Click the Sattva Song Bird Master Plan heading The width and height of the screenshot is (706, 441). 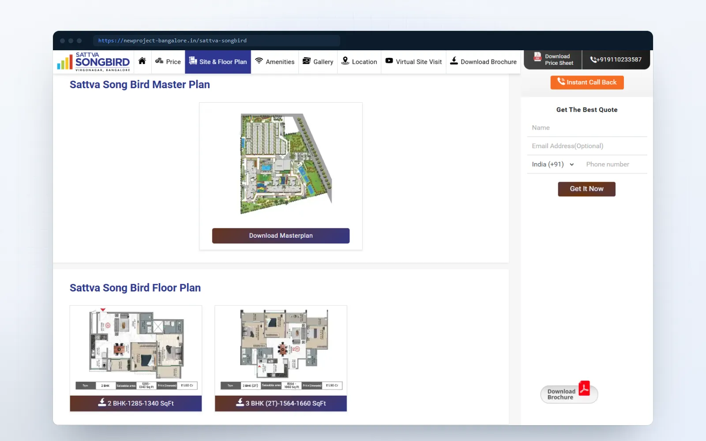point(140,85)
